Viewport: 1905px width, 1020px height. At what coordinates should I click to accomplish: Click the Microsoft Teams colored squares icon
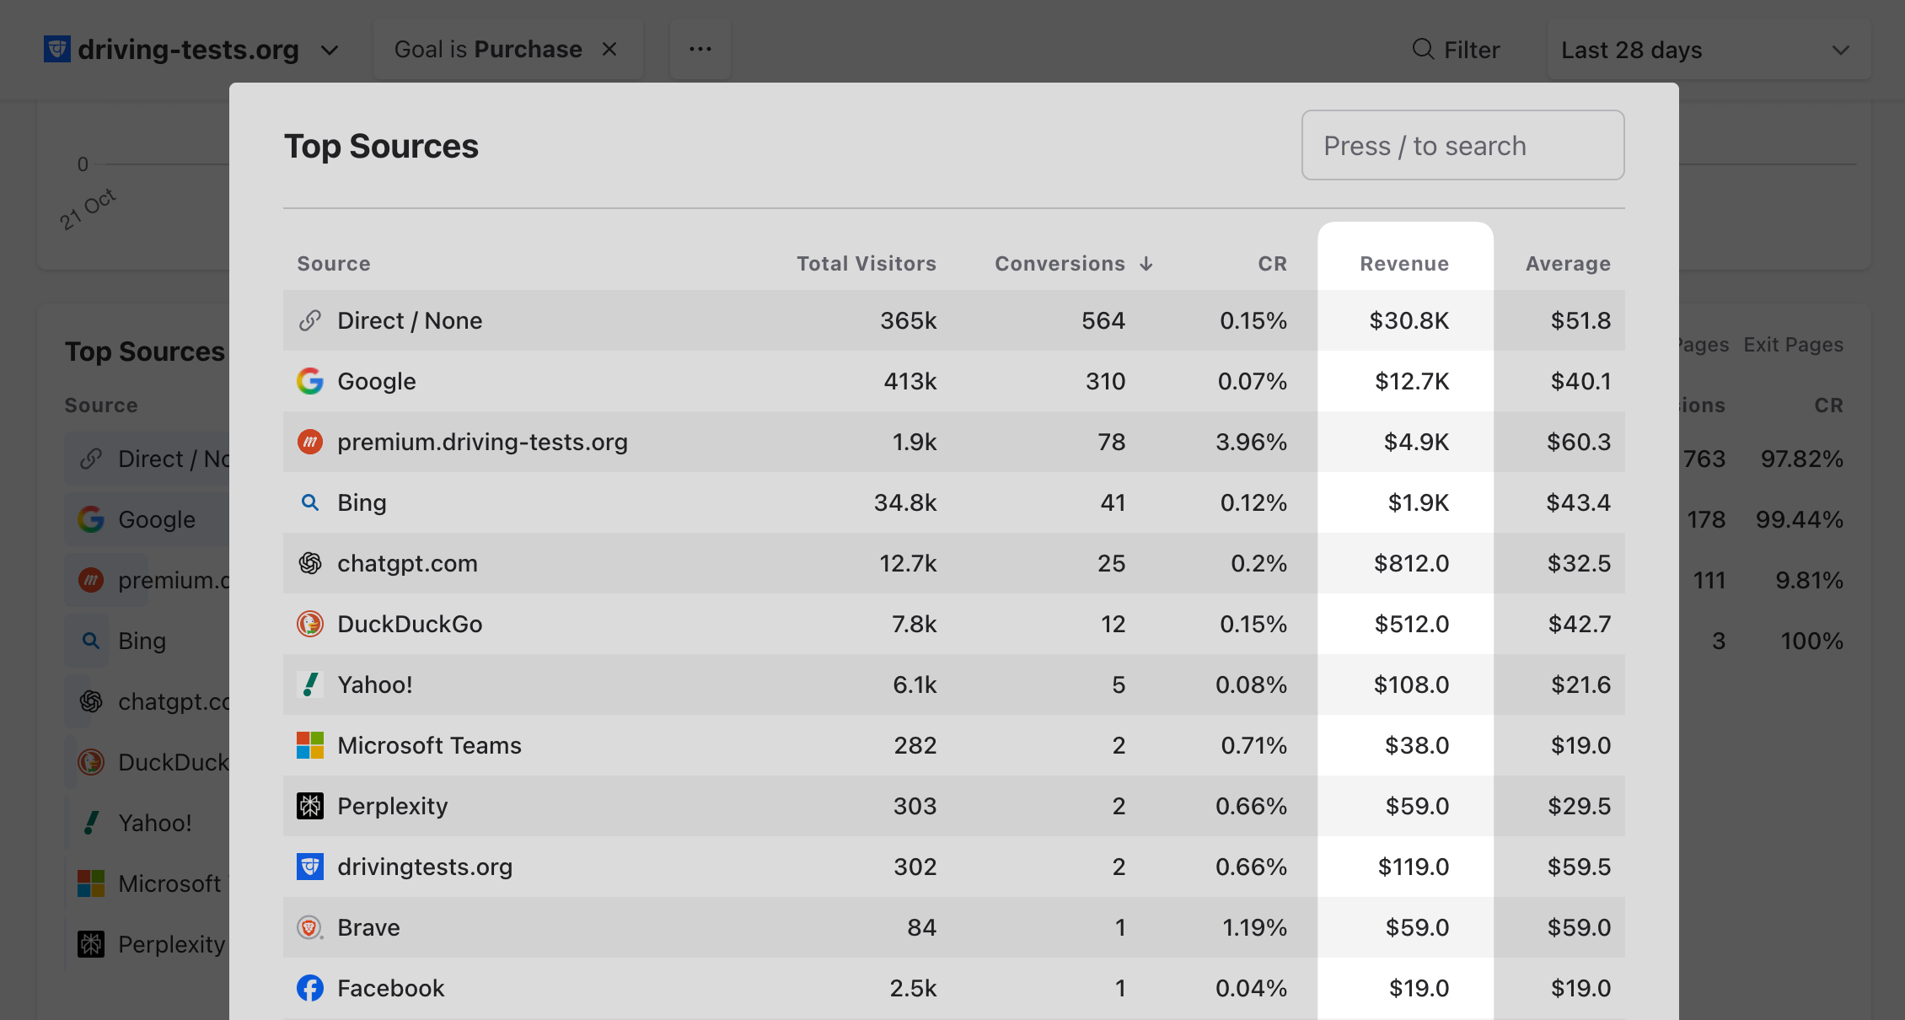coord(309,745)
